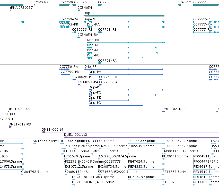Click EST RP003425712.5prime
Image resolution: width=219 pixels, height=186 pixels.
(x=180, y=141)
